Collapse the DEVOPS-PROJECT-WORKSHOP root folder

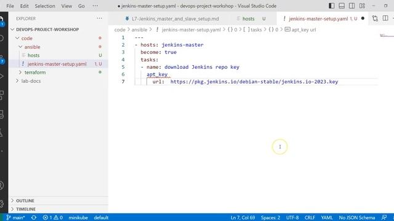tap(47, 29)
